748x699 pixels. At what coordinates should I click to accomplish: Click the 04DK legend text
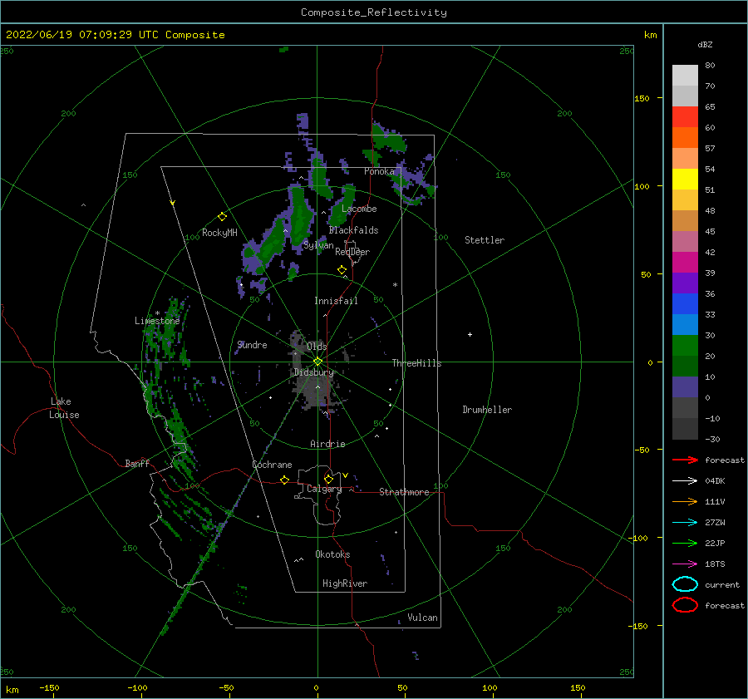tap(715, 481)
